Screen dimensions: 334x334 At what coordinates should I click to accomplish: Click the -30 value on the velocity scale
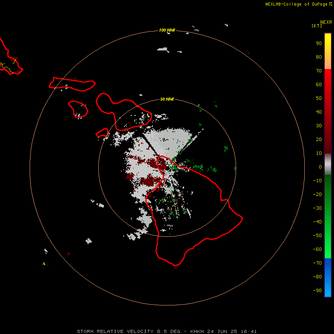tap(317, 208)
